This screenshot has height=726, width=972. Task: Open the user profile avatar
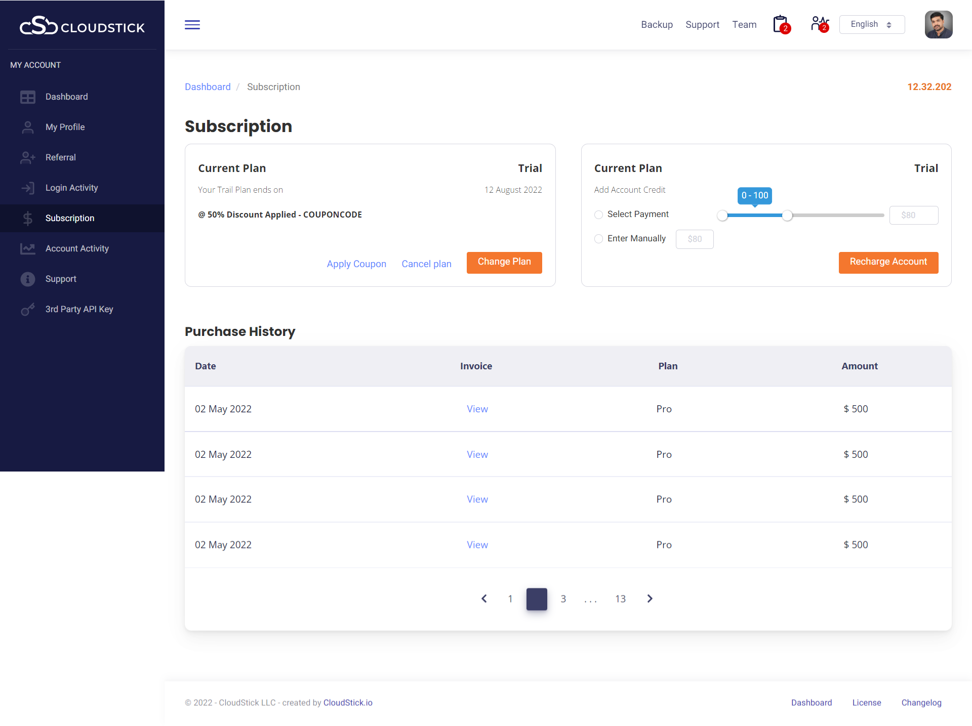click(938, 24)
